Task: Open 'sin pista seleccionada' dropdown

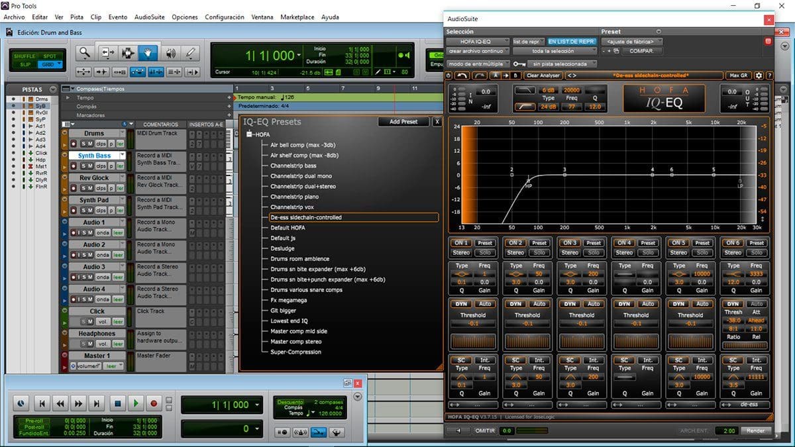Action: pos(563,64)
